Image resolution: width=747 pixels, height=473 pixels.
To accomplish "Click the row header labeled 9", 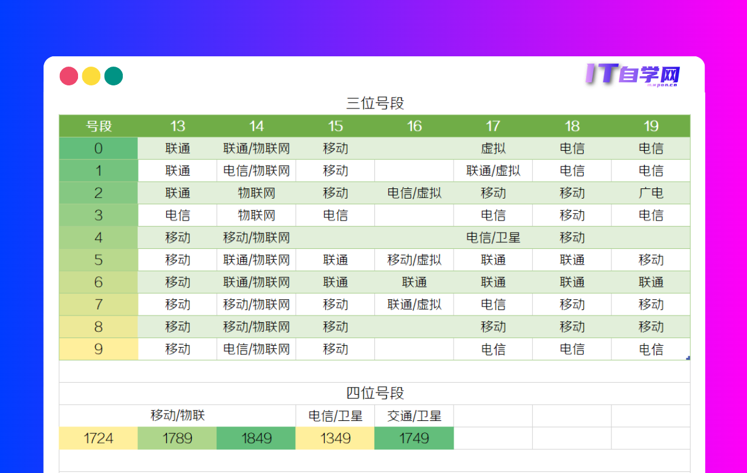I will click(98, 349).
